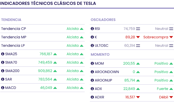This screenshot has height=104, width=174.
Task: Click the green up arrow beside Tendencia CP
Action: (82, 29)
